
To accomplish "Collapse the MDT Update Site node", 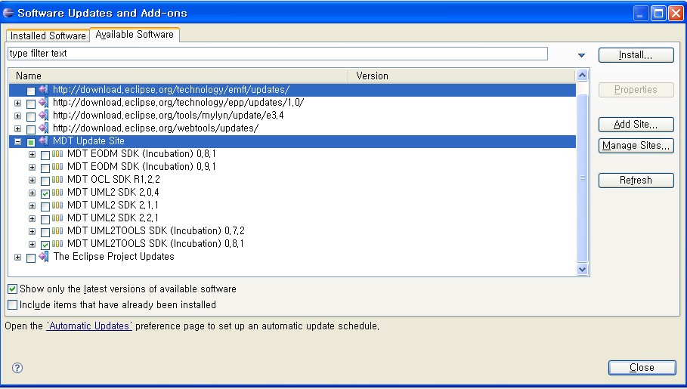I will (x=17, y=141).
